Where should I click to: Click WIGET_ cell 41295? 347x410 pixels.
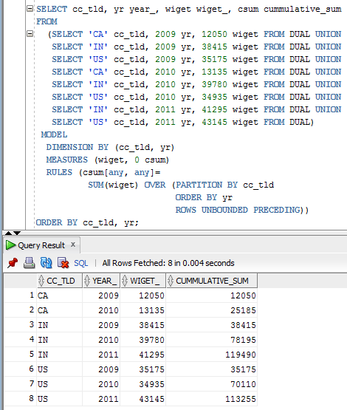coord(143,355)
